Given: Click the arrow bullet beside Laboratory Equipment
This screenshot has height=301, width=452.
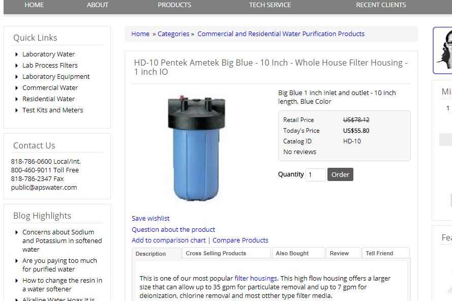Looking at the screenshot, I should pos(16,77).
